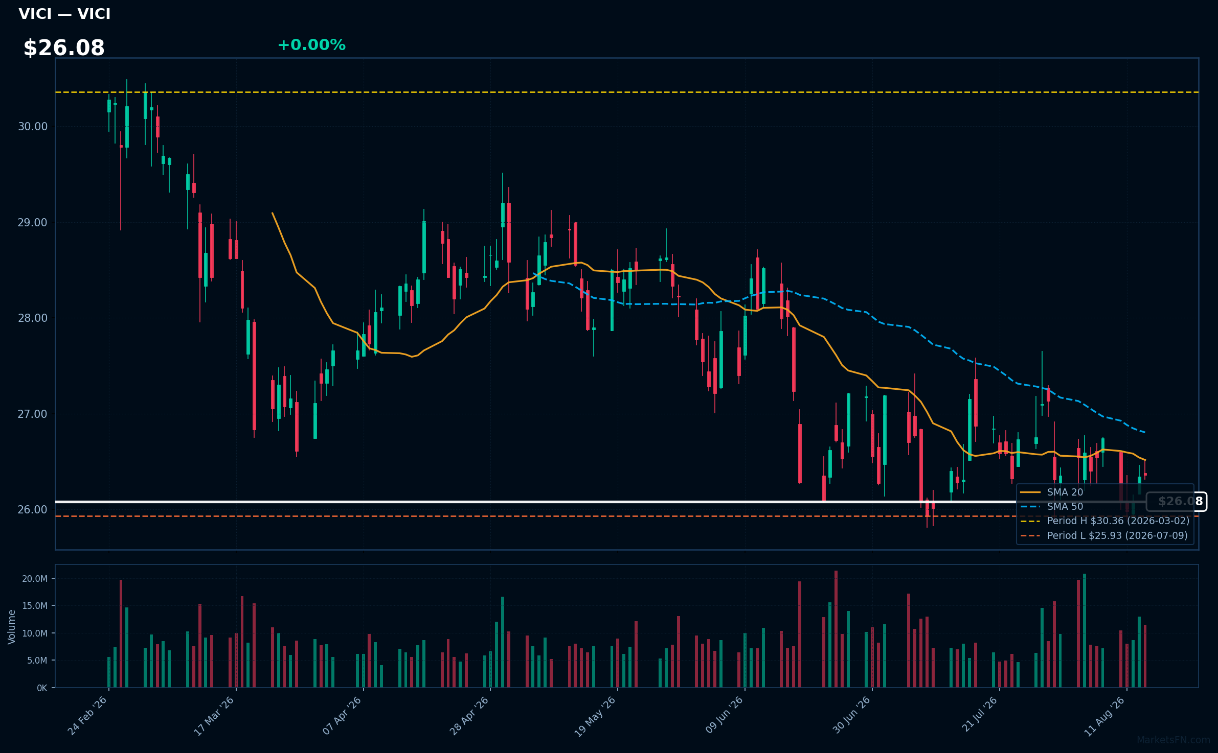The width and height of the screenshot is (1218, 753).
Task: Click the 17 Mar '26 date label
Action: tap(214, 716)
